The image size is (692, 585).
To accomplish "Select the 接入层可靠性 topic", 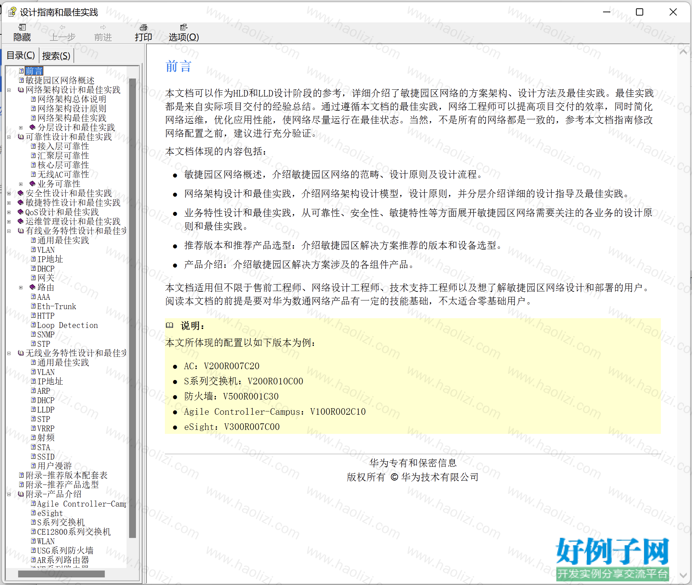I will (63, 146).
